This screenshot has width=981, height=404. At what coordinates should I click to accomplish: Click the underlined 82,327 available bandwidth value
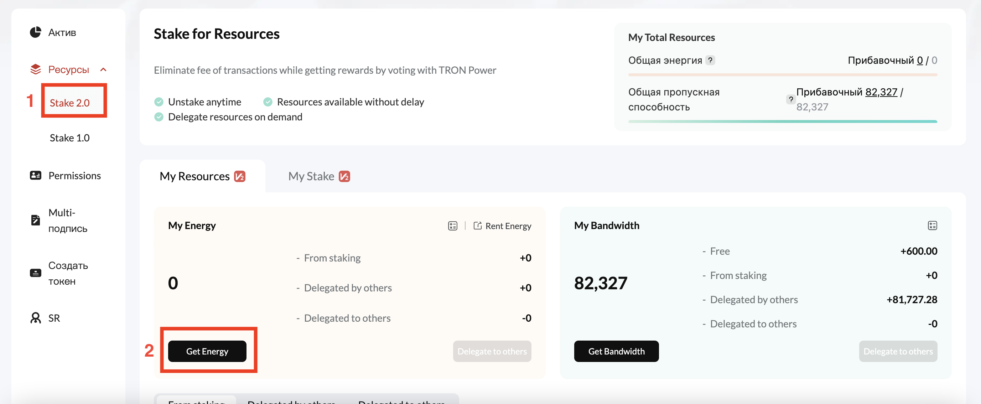tap(881, 92)
